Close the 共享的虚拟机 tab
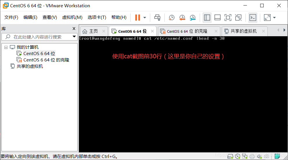This screenshot has height=160, width=288. point(264,31)
